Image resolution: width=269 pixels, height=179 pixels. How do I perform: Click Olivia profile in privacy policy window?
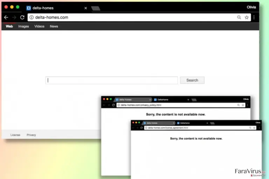tap(246, 99)
